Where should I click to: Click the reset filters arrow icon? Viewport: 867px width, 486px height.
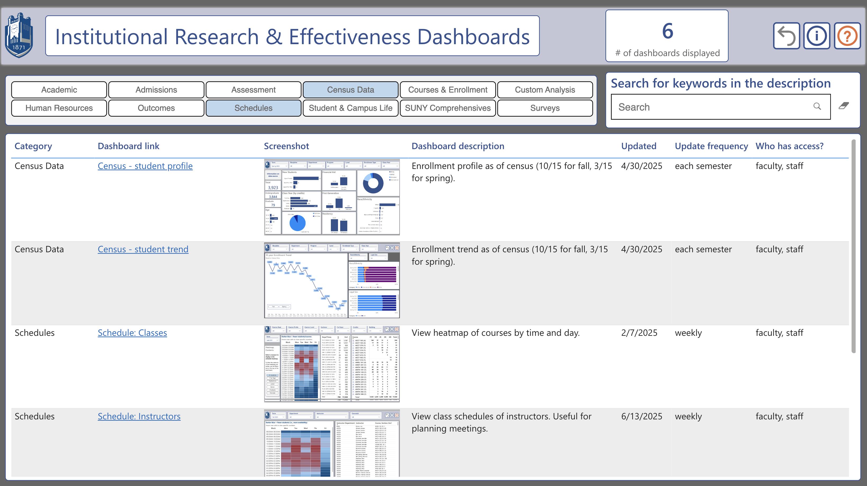tap(786, 36)
